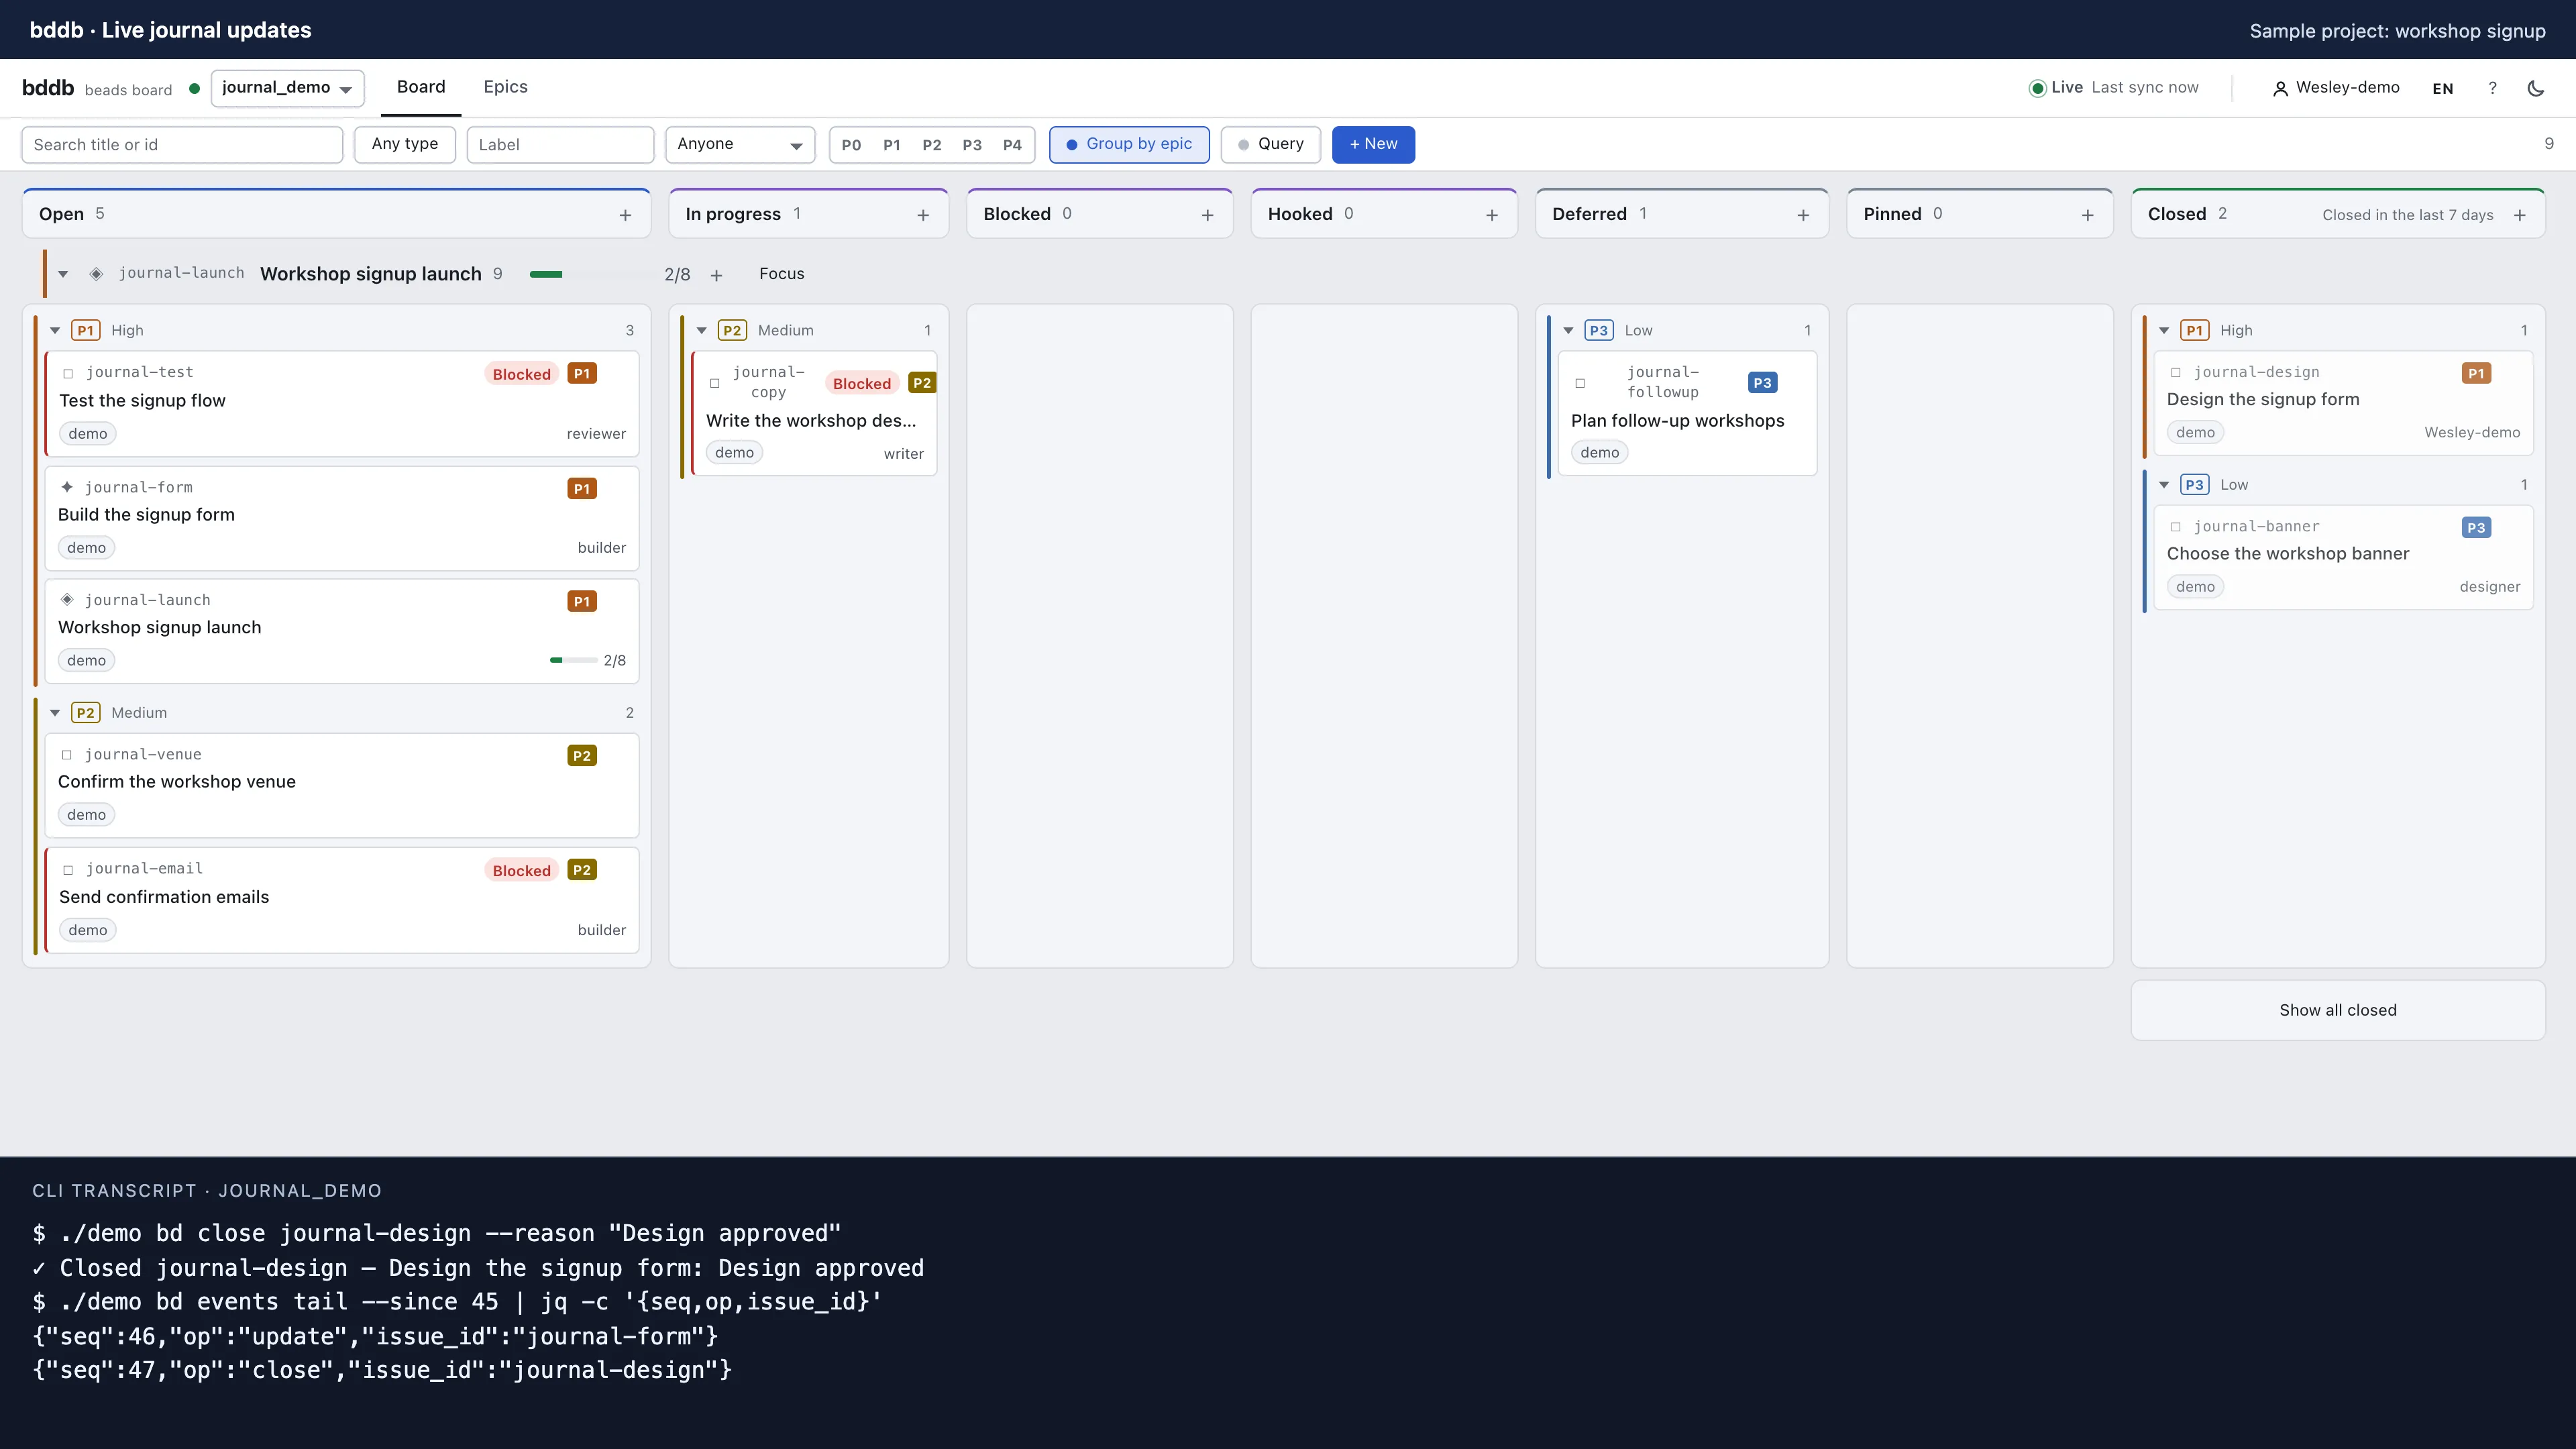Collapse P1 High group in Closed column
2576x1449 pixels.
pyautogui.click(x=2164, y=330)
